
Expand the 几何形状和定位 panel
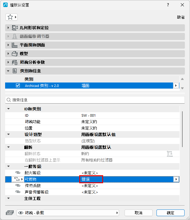point(8,28)
